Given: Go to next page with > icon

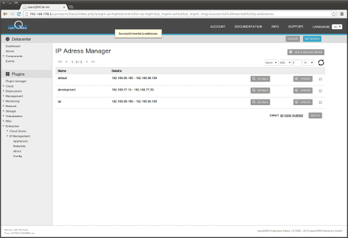Looking at the screenshot, I should tap(87, 62).
